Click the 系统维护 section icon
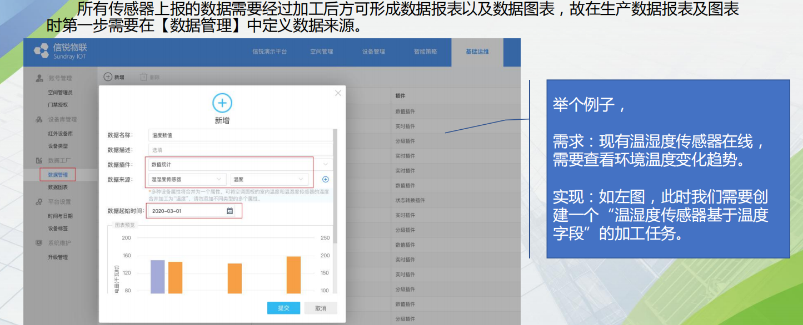This screenshot has width=803, height=325. [x=39, y=243]
